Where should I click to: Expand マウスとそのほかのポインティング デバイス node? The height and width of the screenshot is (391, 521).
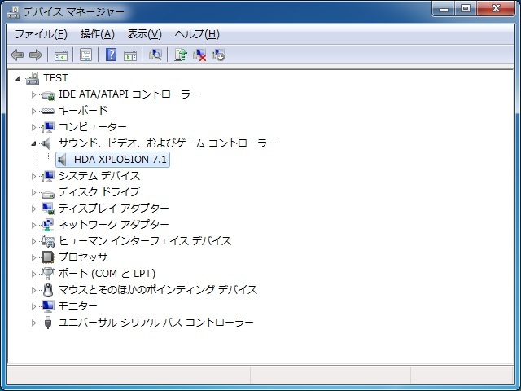pyautogui.click(x=33, y=290)
